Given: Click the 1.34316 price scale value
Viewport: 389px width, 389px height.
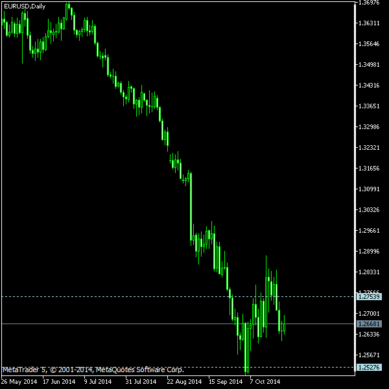Looking at the screenshot, I should (x=369, y=86).
